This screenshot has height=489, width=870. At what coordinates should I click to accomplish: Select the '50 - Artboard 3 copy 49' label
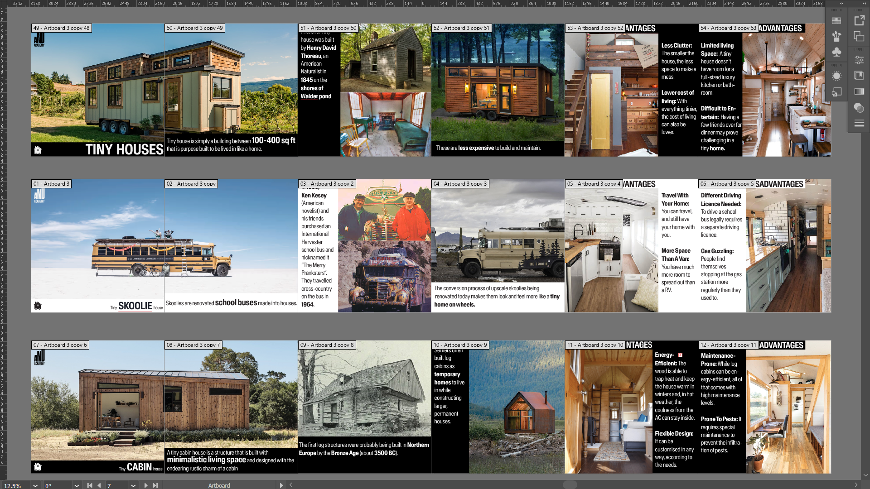pyautogui.click(x=195, y=28)
